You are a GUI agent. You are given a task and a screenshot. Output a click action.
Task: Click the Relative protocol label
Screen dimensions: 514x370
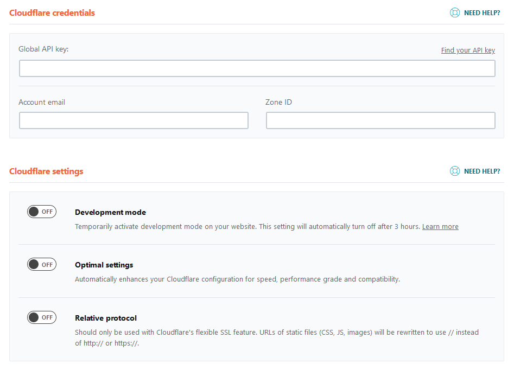click(x=105, y=318)
